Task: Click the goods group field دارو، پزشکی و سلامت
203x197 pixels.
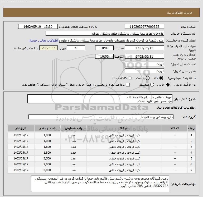Action: 101,117
